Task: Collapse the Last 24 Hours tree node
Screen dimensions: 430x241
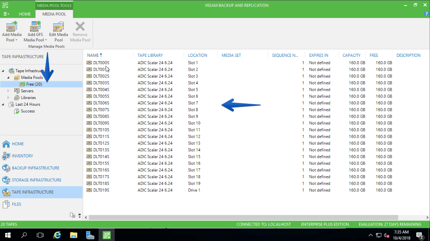Action: [3, 105]
